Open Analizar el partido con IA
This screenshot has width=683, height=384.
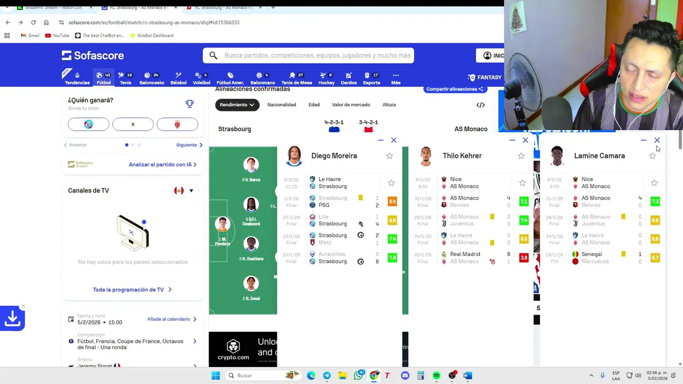[163, 165]
